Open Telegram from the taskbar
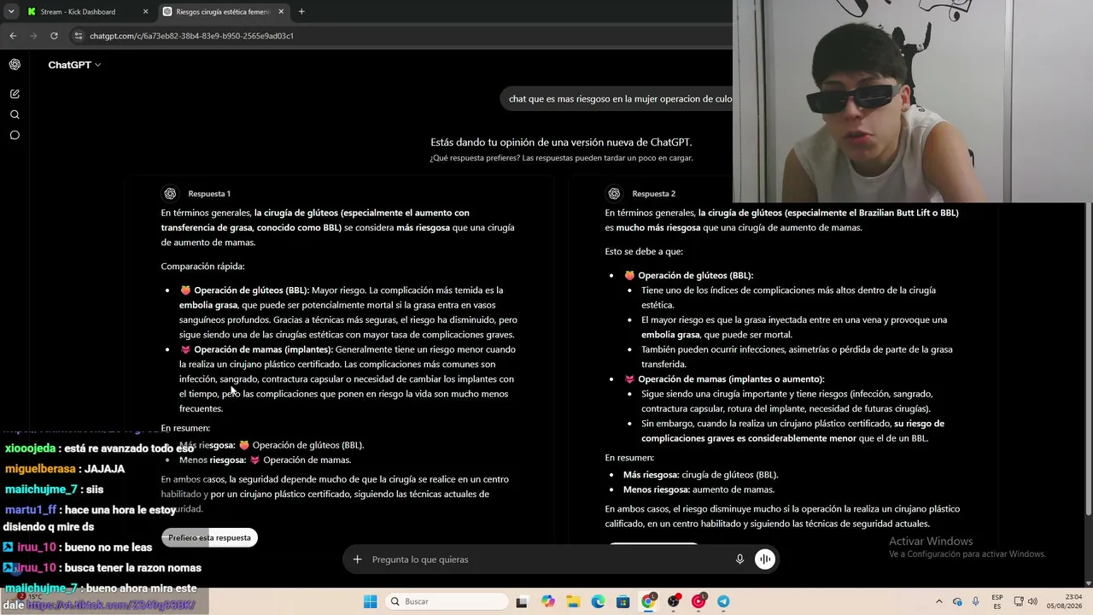 coord(723,601)
